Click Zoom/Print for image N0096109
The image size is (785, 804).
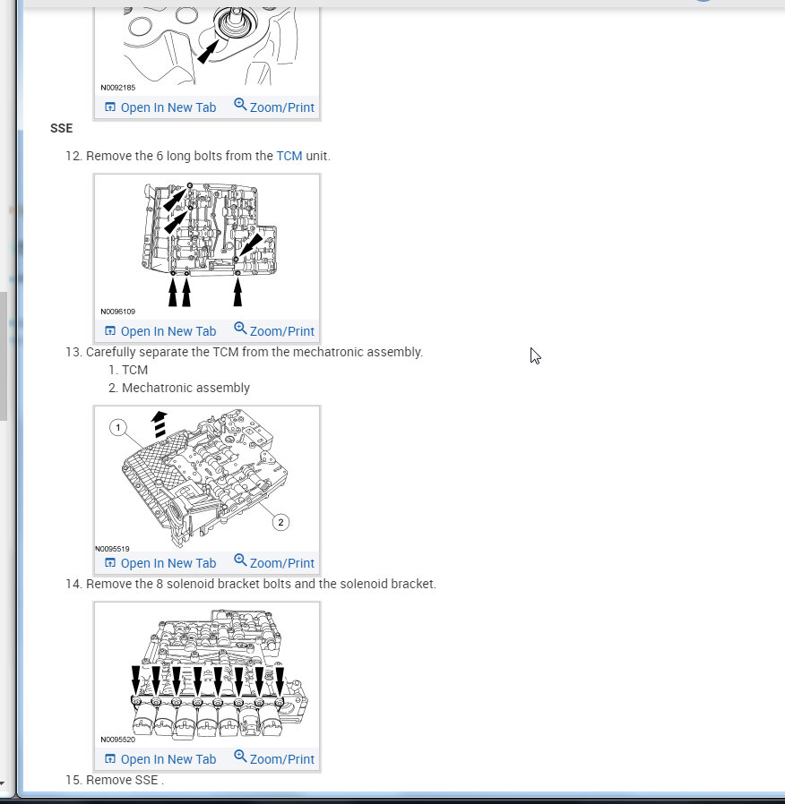tap(281, 332)
